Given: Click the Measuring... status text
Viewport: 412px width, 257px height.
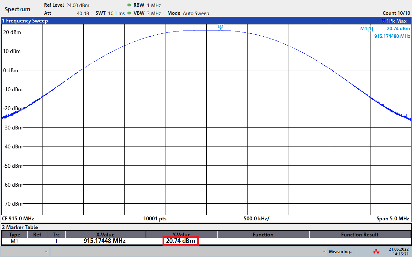Looking at the screenshot, I should coord(341,252).
